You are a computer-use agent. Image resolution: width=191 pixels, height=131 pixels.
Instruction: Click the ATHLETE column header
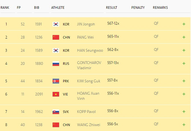[58, 8]
